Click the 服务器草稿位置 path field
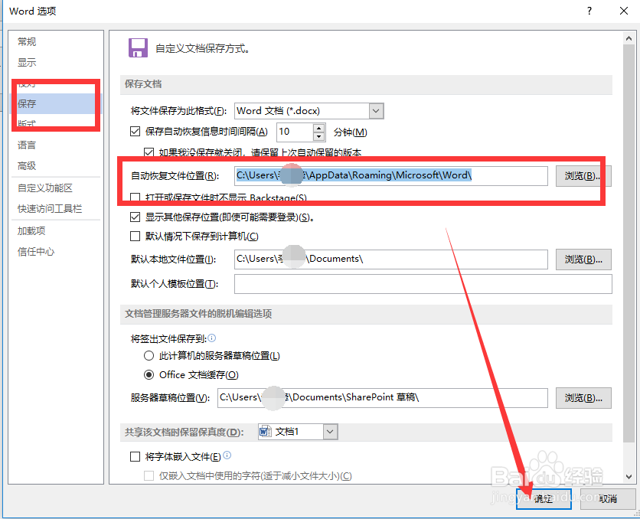Viewport: 640px width, 519px height. 383,398
